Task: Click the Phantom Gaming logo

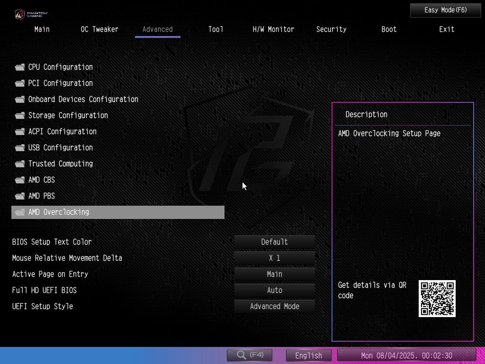Action: coord(31,14)
